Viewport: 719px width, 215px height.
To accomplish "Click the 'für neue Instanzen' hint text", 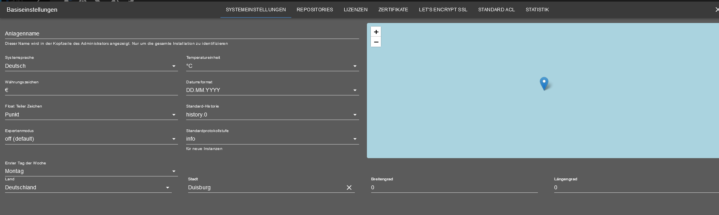I will (x=204, y=149).
